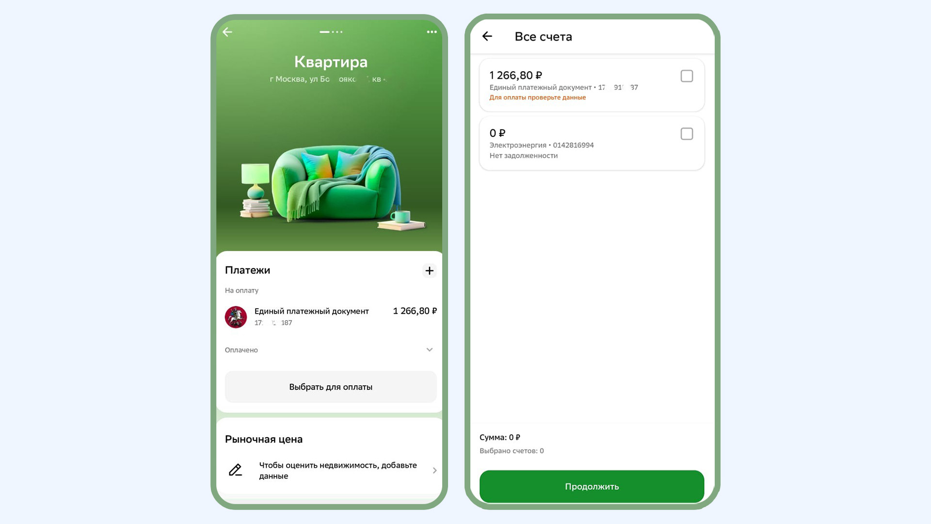
Task: Open property valuation details via right chevron
Action: pyautogui.click(x=434, y=470)
